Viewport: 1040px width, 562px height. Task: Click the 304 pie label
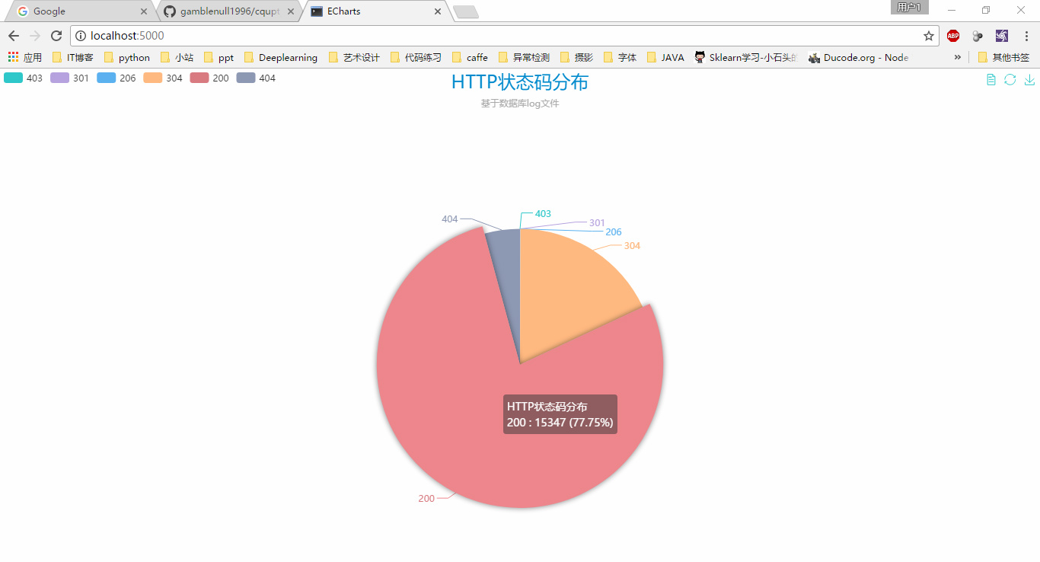632,246
